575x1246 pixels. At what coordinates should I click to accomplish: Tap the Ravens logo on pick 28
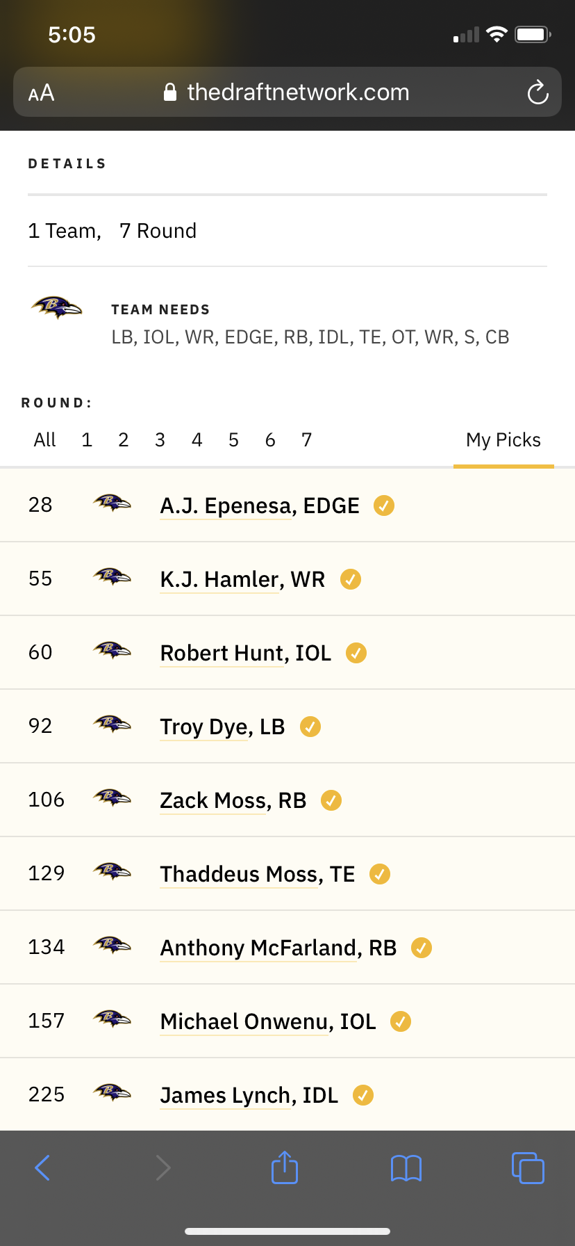pos(112,503)
